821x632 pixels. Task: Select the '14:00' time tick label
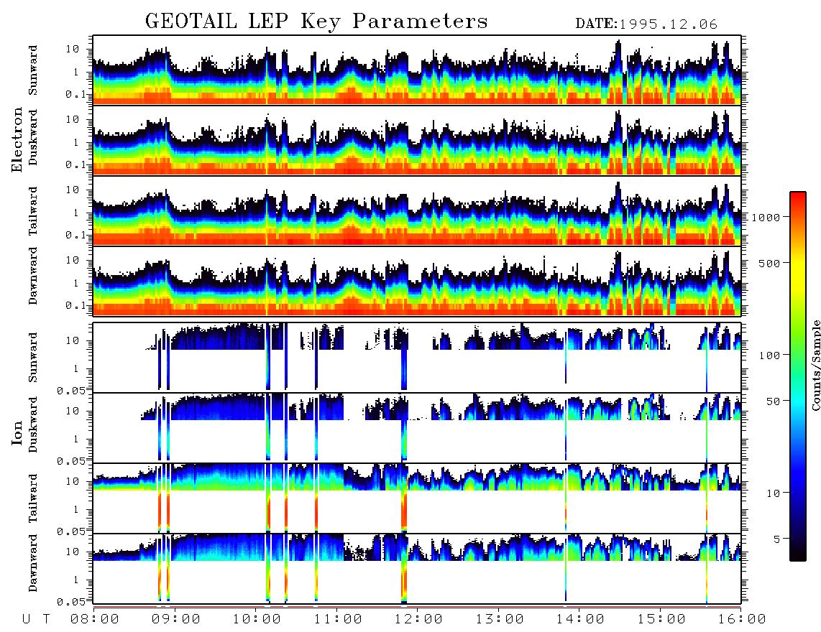click(x=580, y=620)
